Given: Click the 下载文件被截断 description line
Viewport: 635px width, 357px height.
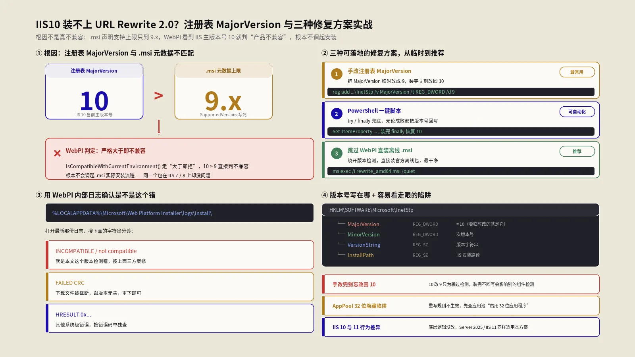Looking at the screenshot, I should tap(98, 293).
